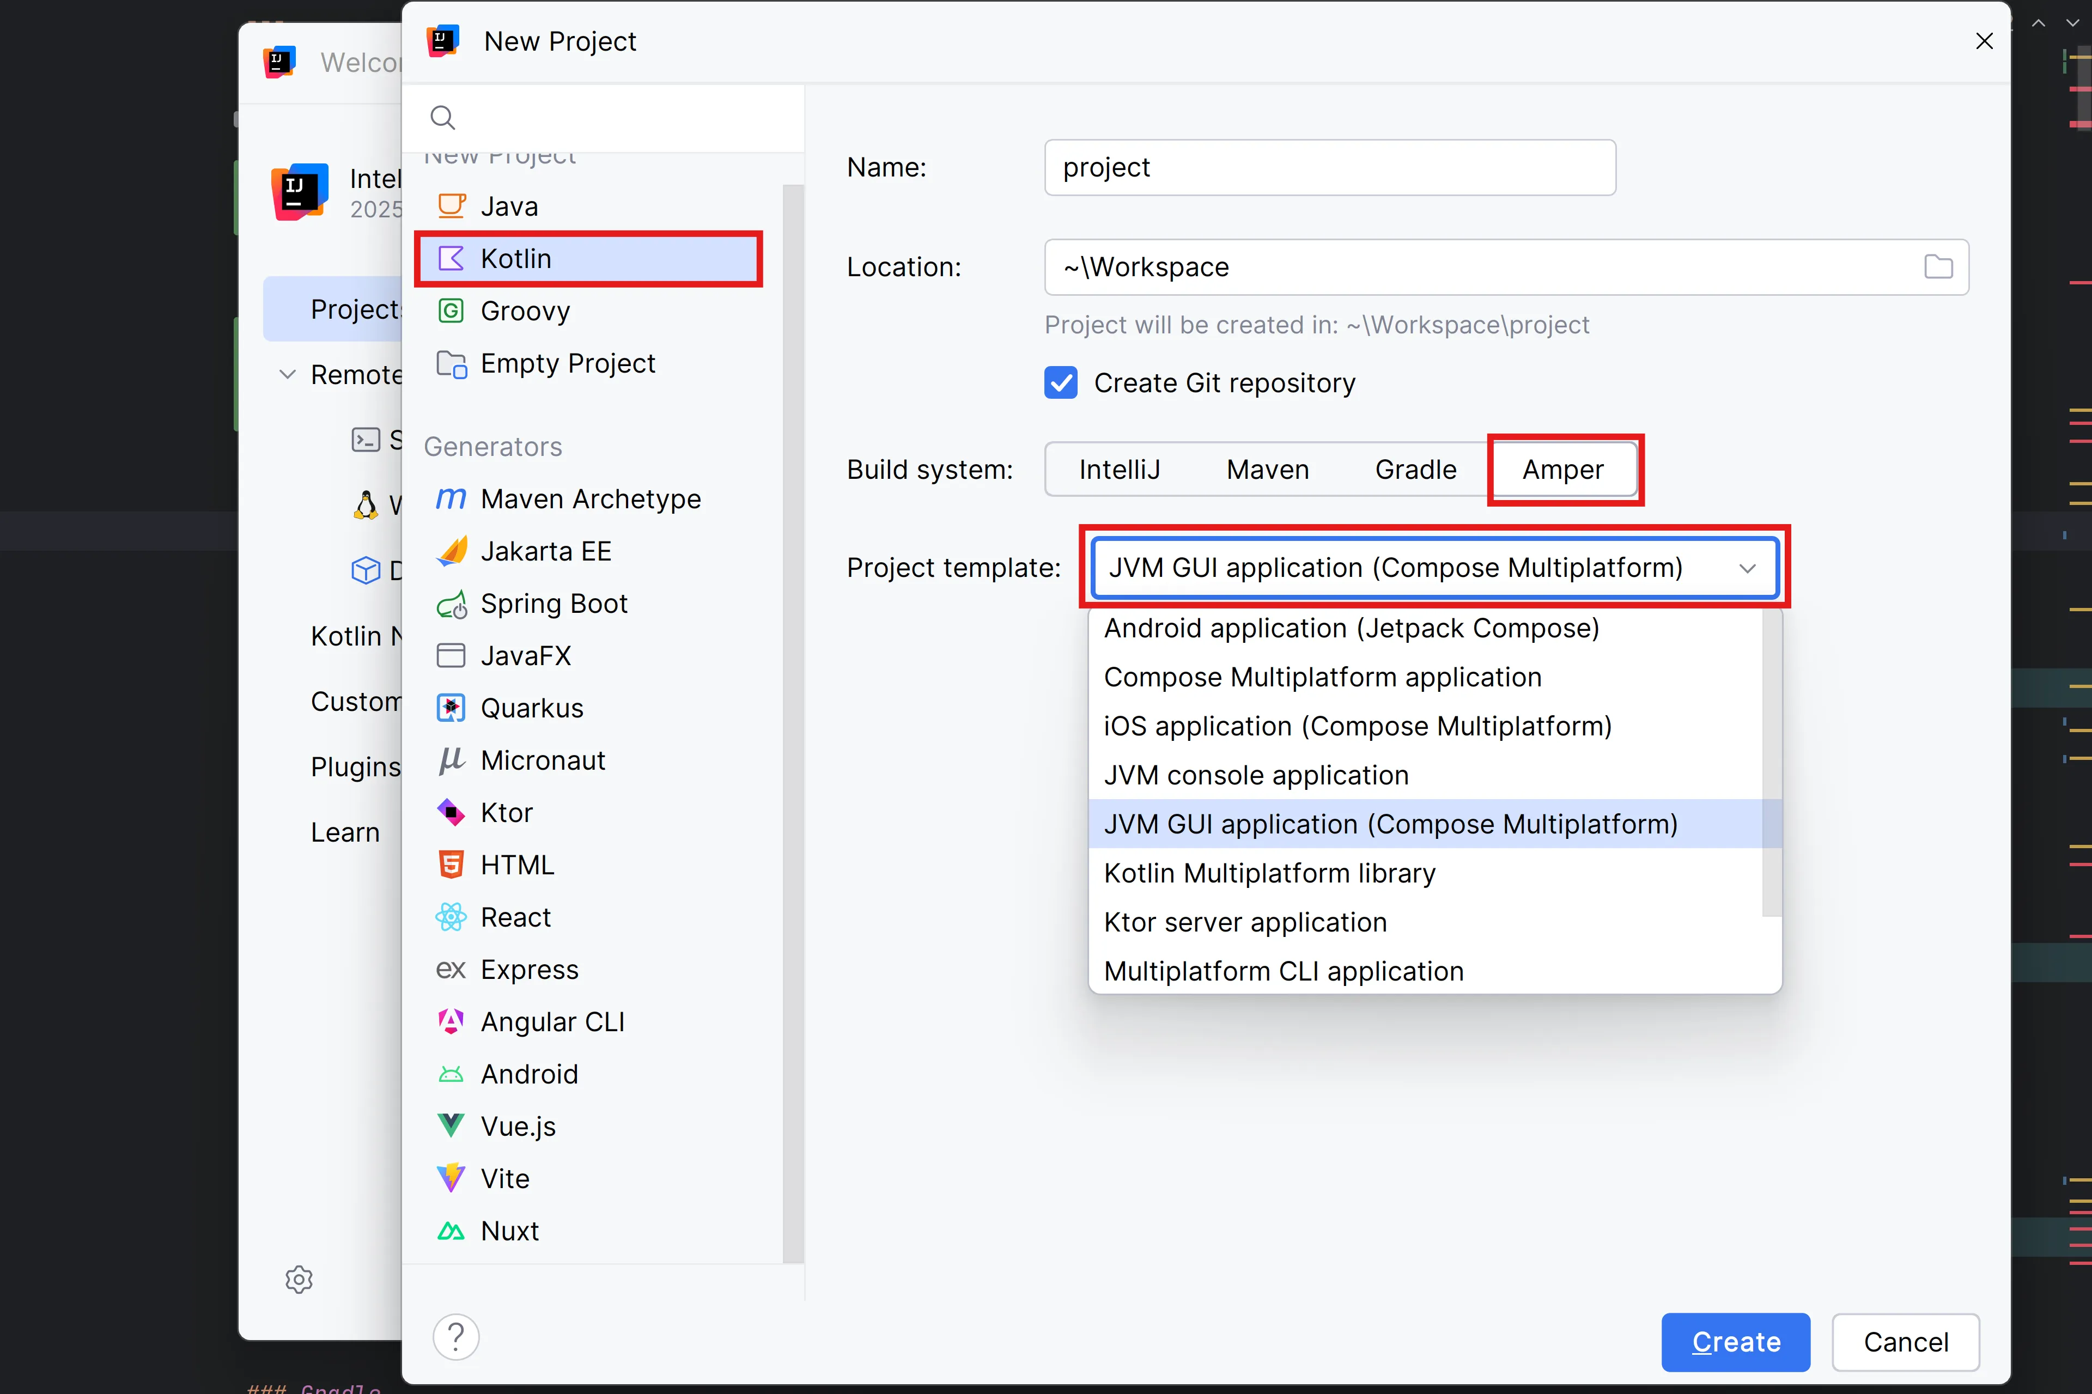This screenshot has height=1394, width=2092.
Task: Select Amper build system
Action: 1564,470
